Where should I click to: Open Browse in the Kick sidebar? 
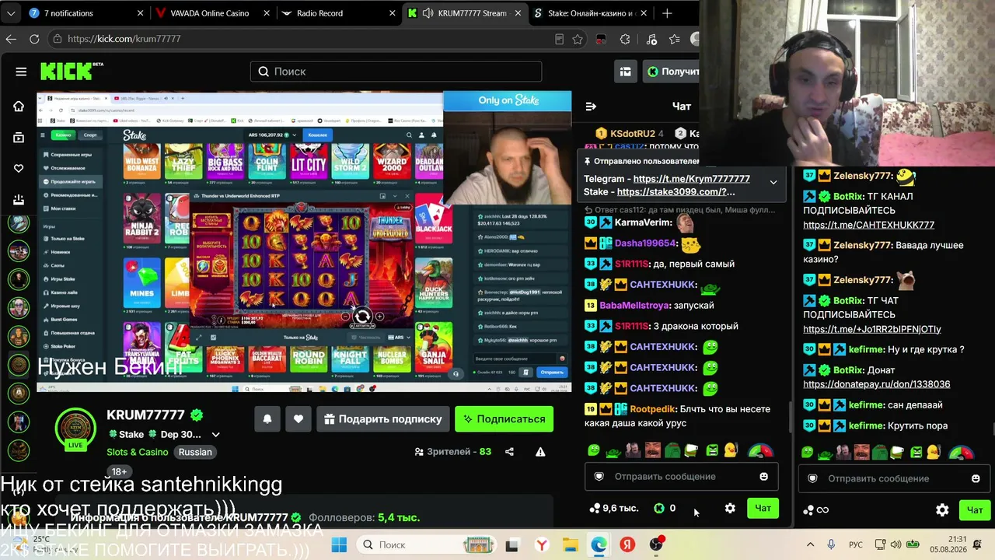coord(19,138)
